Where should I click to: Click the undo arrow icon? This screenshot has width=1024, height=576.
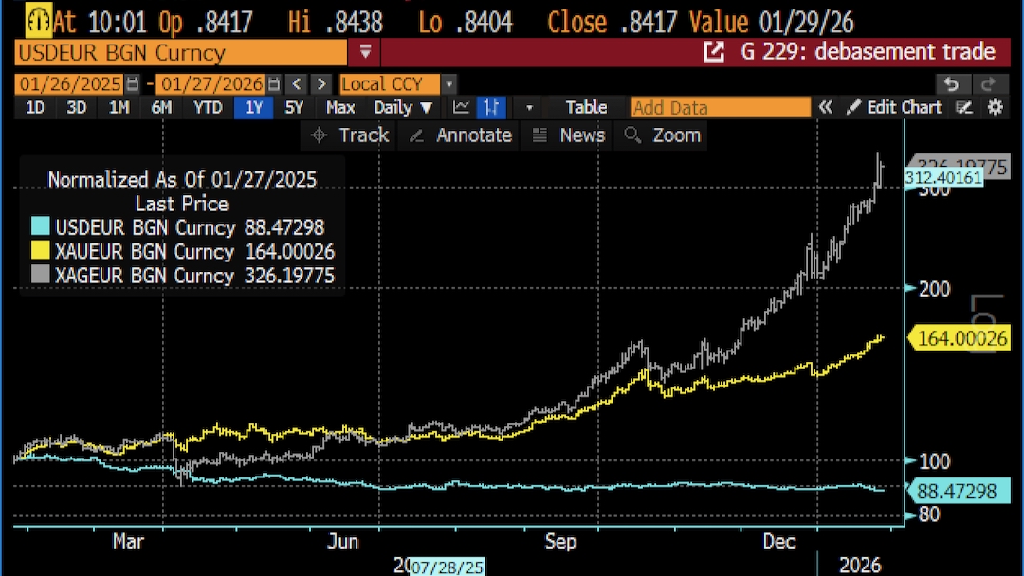[x=953, y=84]
